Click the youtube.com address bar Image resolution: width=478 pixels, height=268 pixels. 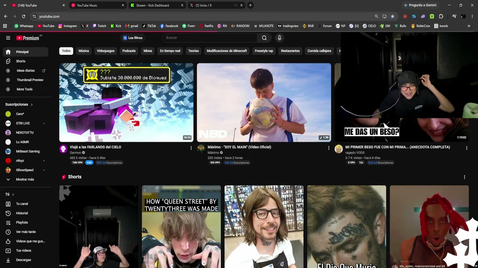click(202, 16)
